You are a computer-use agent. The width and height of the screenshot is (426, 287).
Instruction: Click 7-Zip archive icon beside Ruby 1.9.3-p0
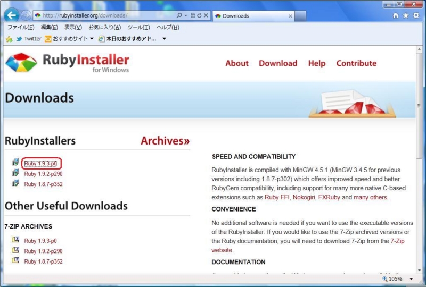(x=15, y=240)
